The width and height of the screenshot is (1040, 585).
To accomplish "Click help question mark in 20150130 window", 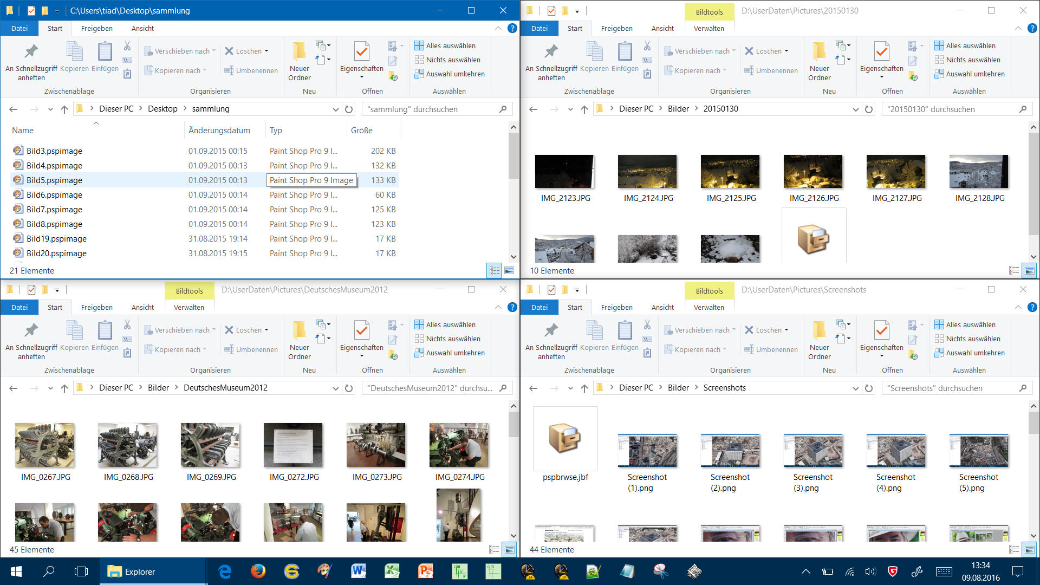I will [1032, 28].
